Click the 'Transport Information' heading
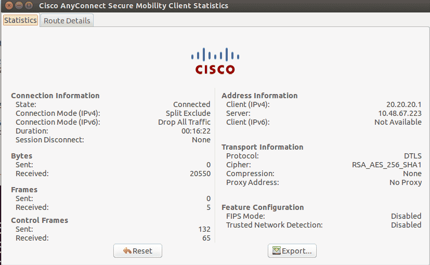This screenshot has width=430, height=265. click(x=263, y=147)
